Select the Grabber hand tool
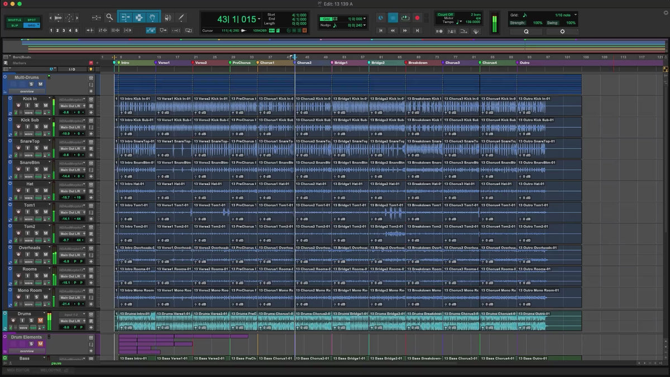 point(152,18)
